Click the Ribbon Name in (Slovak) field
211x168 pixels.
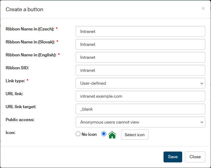(140, 44)
